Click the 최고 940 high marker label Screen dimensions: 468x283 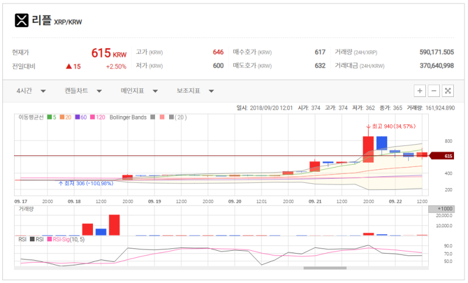coord(391,127)
